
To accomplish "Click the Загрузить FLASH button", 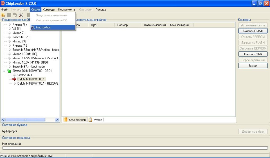I will [x=253, y=42].
